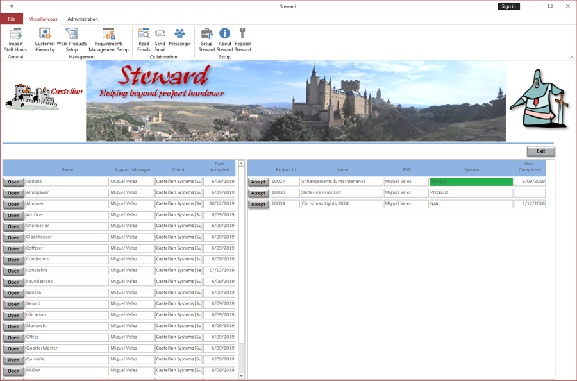Viewport: 577px width, 381px height.
Task: Select the PriceList system field
Action: pos(471,192)
